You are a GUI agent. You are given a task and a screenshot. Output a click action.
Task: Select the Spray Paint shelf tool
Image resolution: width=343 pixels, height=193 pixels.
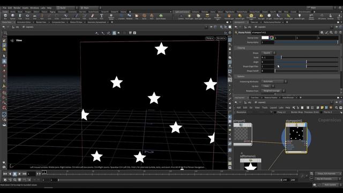tap(93, 17)
